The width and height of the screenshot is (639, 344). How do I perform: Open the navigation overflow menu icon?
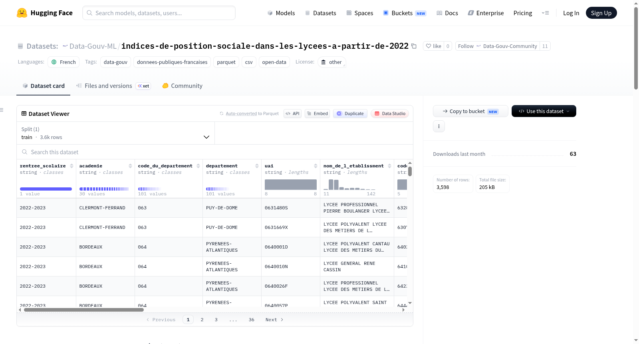pos(545,13)
